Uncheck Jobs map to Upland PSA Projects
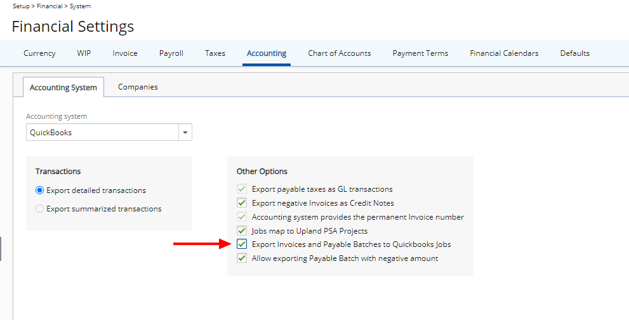Viewport: 629px width, 320px height. pyautogui.click(x=242, y=231)
